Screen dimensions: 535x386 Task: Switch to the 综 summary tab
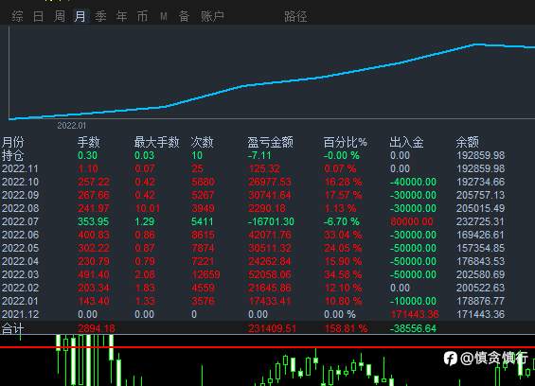[17, 16]
